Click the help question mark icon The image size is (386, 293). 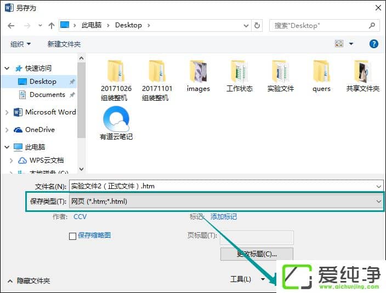point(374,44)
